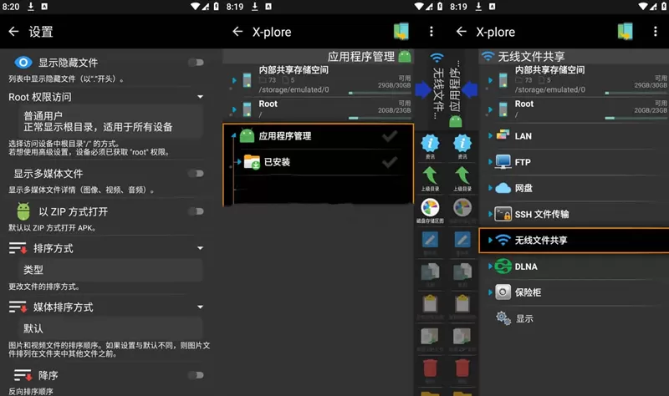Tap safe icon of 保险柜 entry
Screen dimensions: 669x396
point(503,292)
